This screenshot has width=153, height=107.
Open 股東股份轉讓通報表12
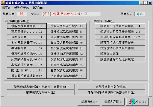27,76
